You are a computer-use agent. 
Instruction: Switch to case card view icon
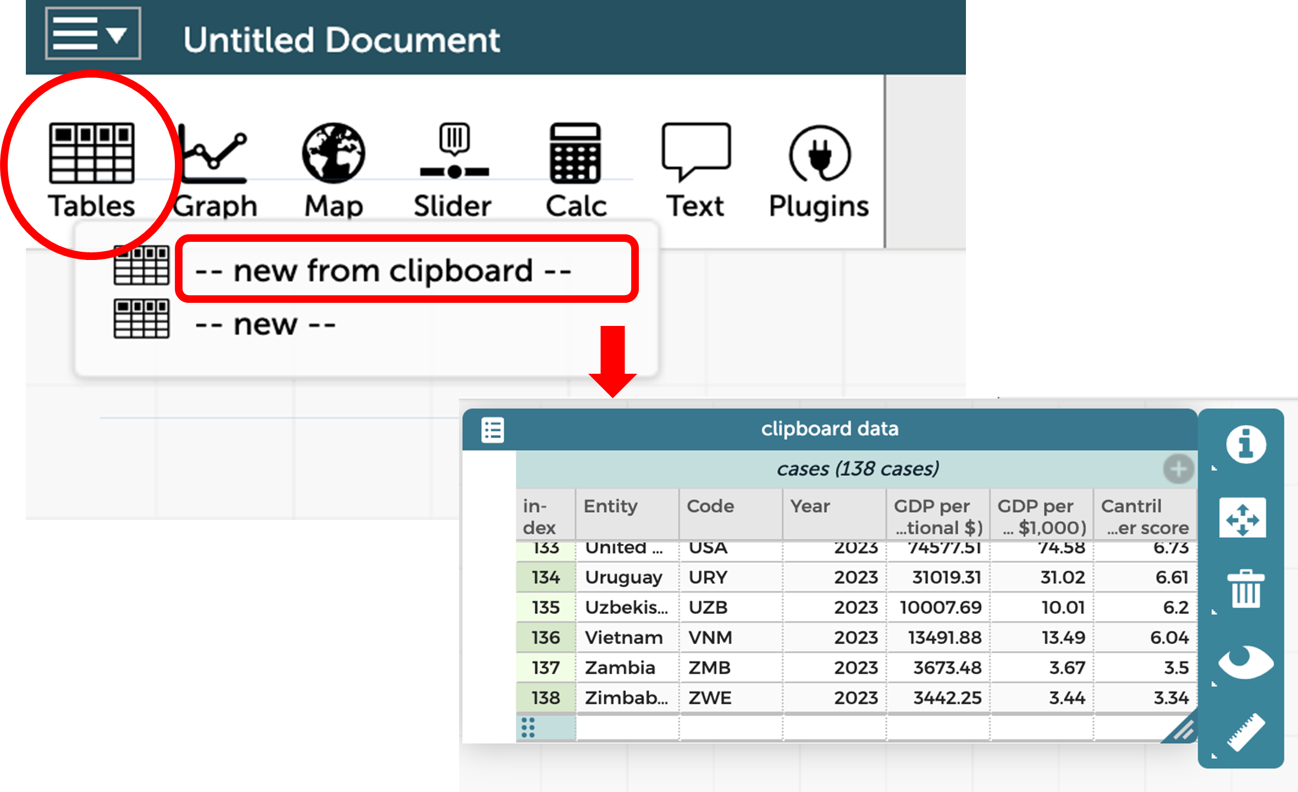point(492,429)
